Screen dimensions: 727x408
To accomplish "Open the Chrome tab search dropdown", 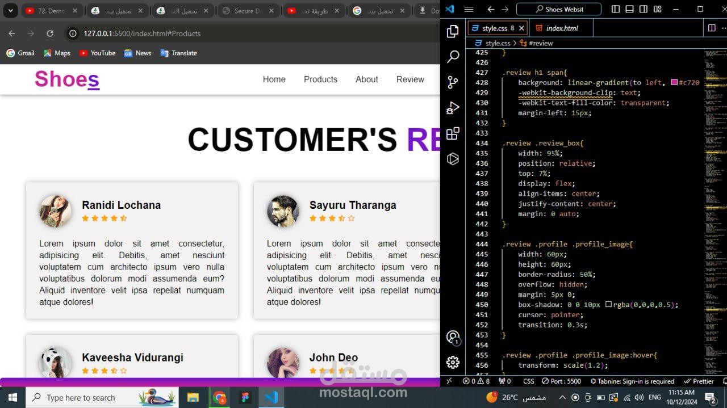I will tap(10, 11).
